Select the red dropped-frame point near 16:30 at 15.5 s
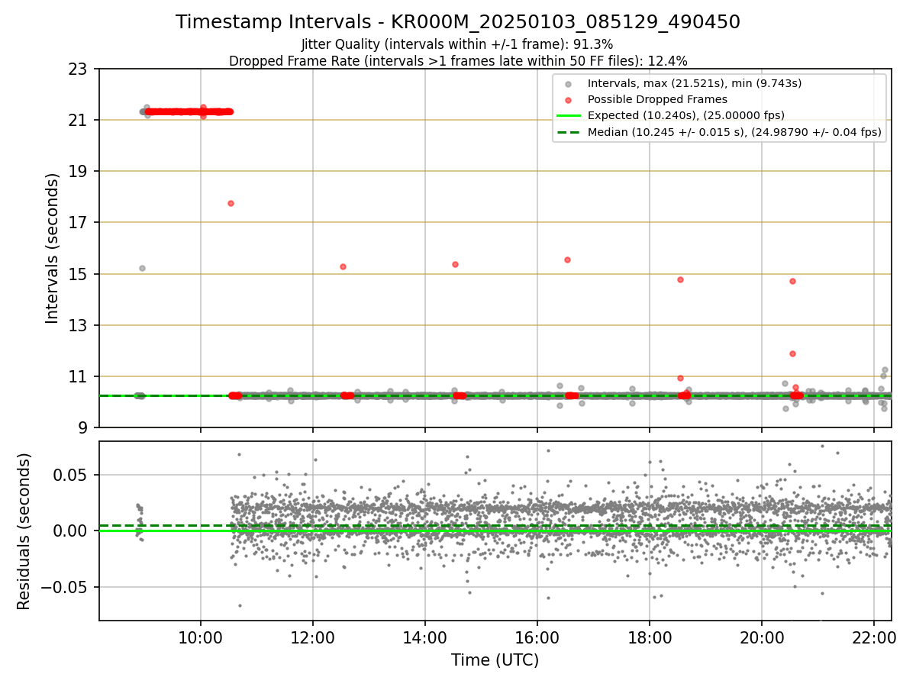Image resolution: width=916 pixels, height=687 pixels. (567, 260)
